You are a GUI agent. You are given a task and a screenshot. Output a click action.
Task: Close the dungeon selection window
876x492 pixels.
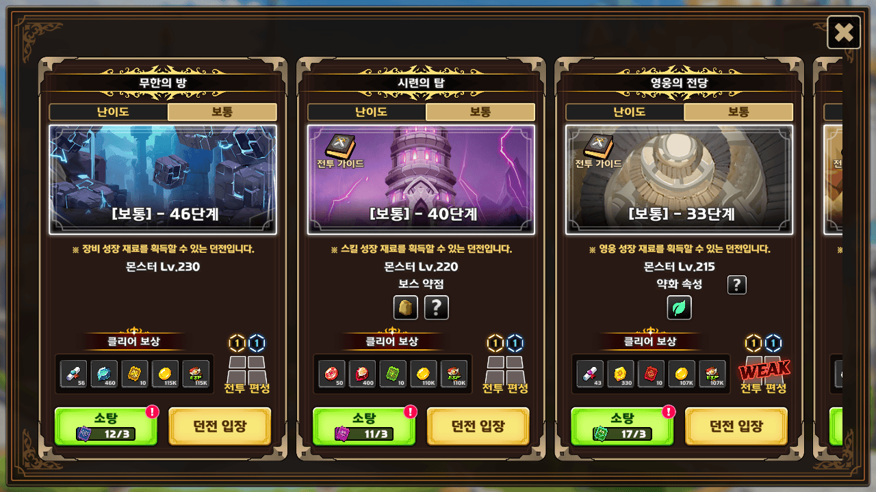pos(844,32)
